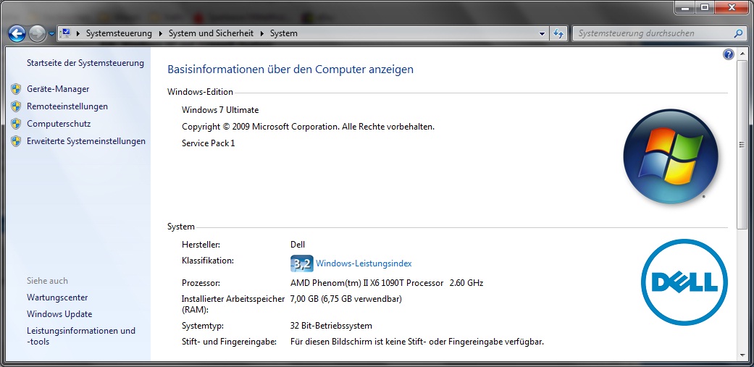Click the Forward navigation arrow
This screenshot has width=754, height=367.
[37, 33]
